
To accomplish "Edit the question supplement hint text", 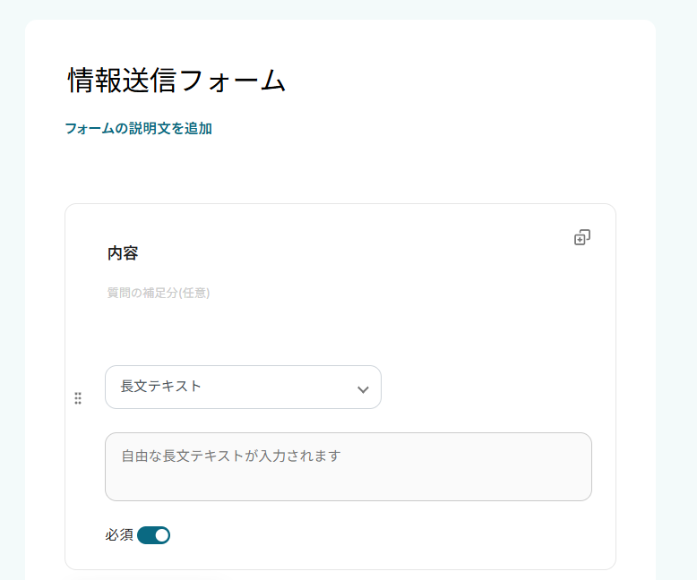I will [159, 293].
